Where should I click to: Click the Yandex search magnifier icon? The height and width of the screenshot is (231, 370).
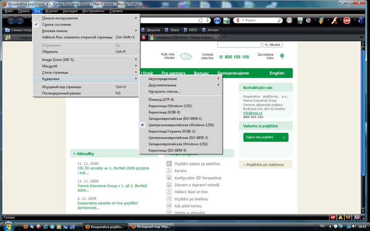(x=280, y=20)
